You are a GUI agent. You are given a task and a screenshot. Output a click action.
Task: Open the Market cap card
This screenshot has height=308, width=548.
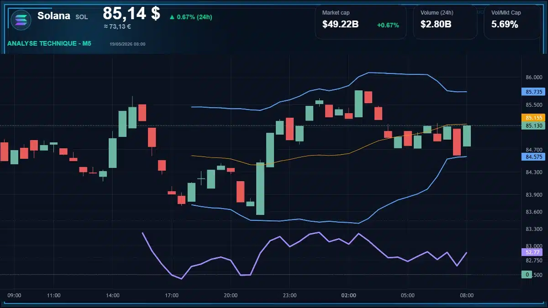click(361, 22)
